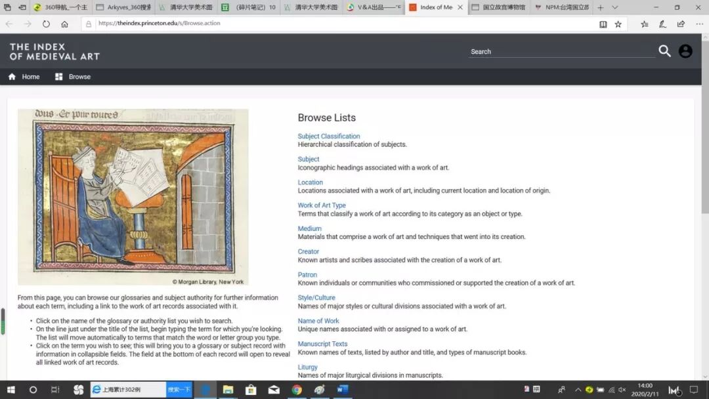Show hidden tray icons chevron

(x=578, y=390)
